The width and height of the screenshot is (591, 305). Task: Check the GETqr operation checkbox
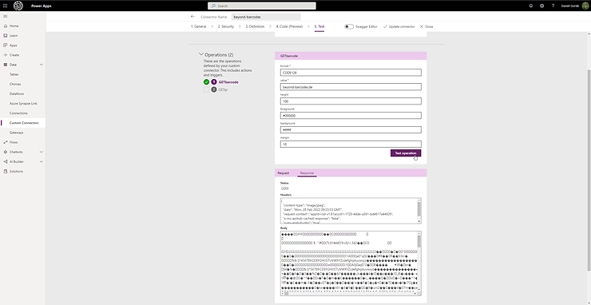click(x=206, y=89)
